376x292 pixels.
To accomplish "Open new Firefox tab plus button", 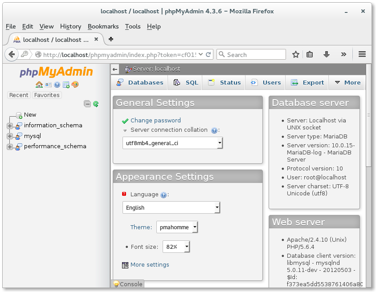I will pos(111,39).
